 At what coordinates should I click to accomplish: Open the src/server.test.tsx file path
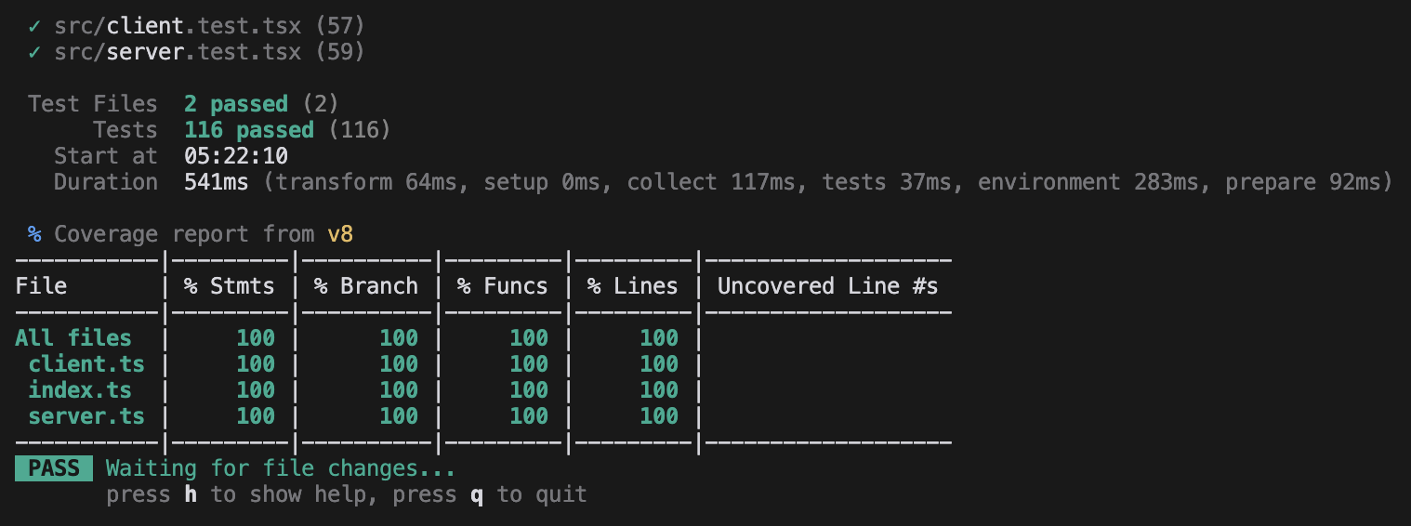coord(178,52)
